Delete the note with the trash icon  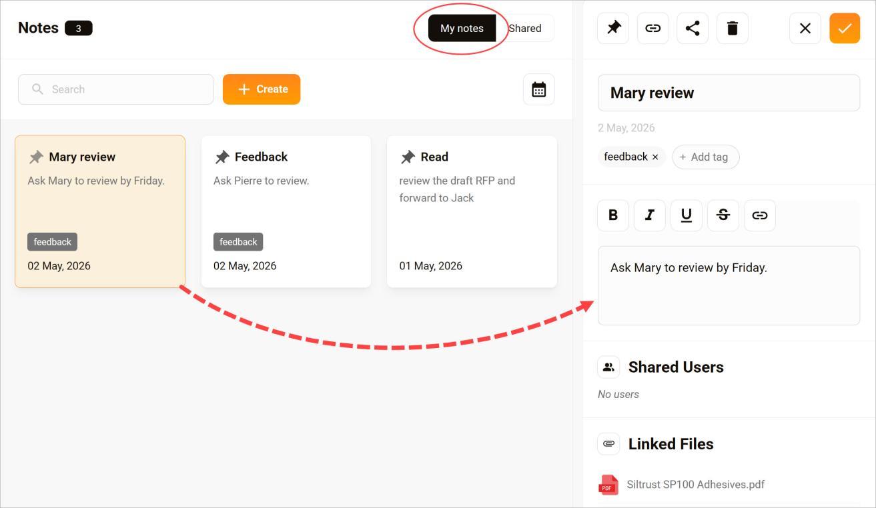[x=733, y=28]
